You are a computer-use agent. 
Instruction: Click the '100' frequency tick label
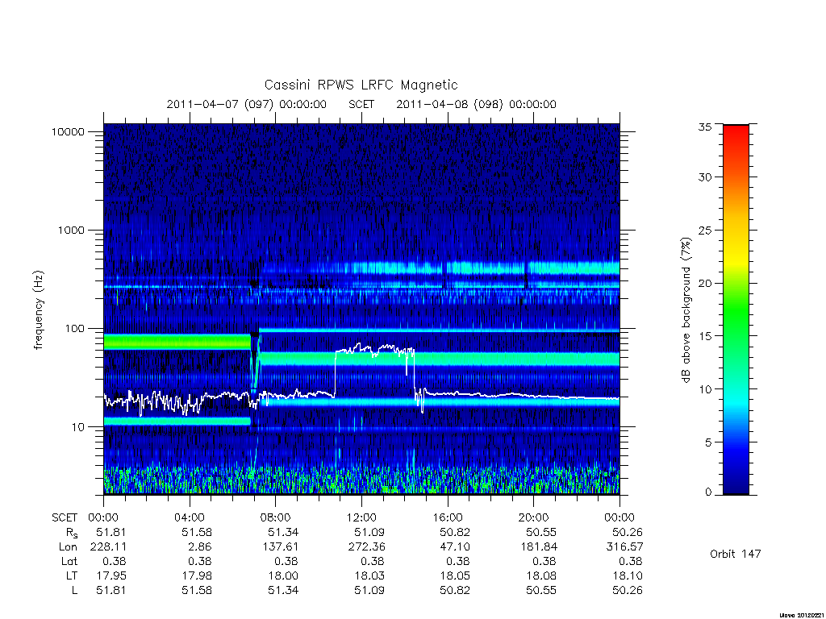75,329
